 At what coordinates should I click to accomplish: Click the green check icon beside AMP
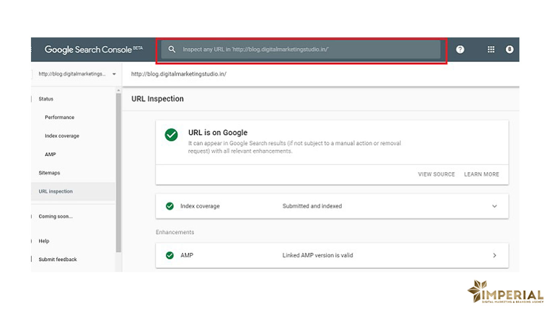(x=170, y=255)
